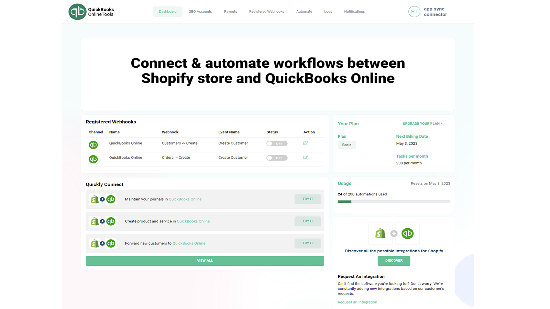This screenshot has width=550, height=309.
Task: Open Request an Integration link
Action: coord(357,302)
